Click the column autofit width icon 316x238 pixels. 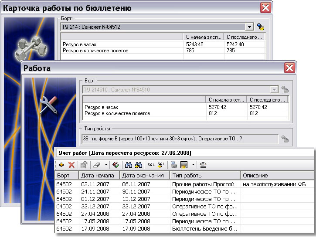click(203, 165)
